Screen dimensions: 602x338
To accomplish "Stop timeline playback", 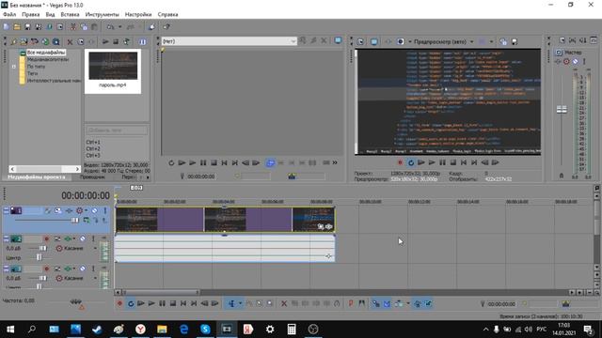I will (173, 303).
